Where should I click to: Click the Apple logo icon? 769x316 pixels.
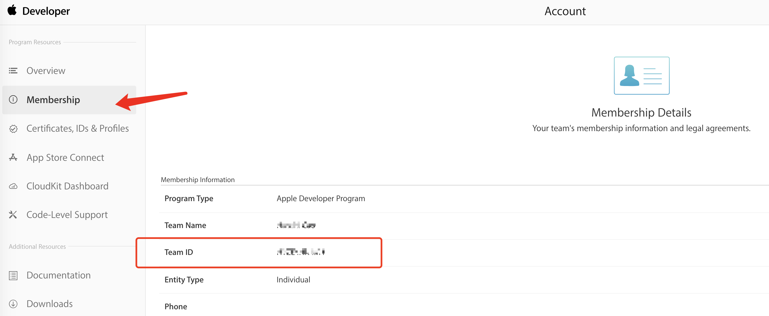12,10
